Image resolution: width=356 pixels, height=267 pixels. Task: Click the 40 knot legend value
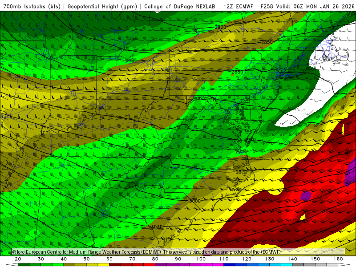[64, 259]
